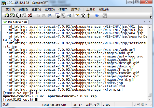Open Global Options tools icon
Image resolution: width=154 pixels, height=108 pixels.
point(83,16)
